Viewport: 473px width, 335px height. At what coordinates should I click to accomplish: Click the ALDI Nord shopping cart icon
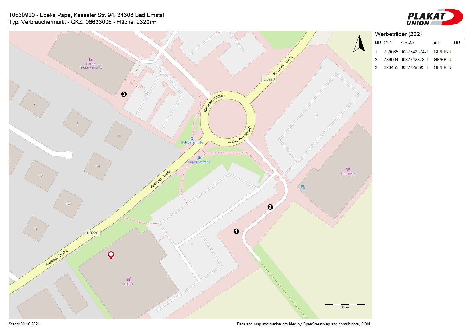point(348,169)
